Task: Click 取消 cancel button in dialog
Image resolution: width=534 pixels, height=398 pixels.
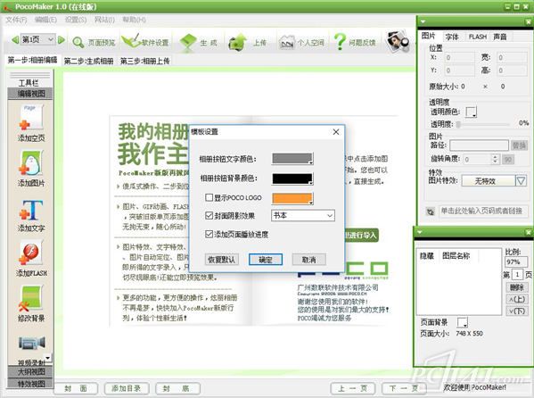Action: [308, 260]
